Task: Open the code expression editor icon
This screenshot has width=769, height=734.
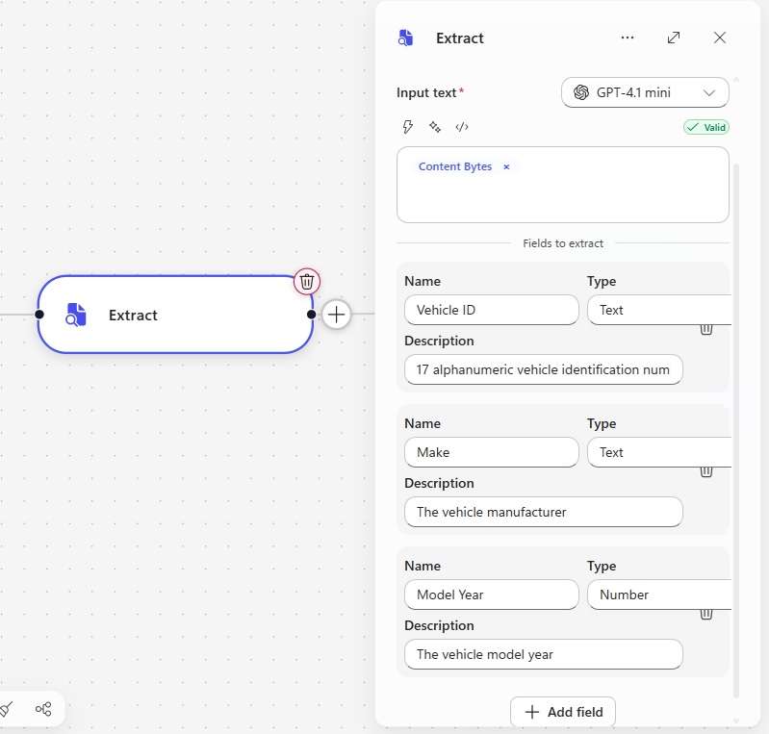Action: (462, 127)
